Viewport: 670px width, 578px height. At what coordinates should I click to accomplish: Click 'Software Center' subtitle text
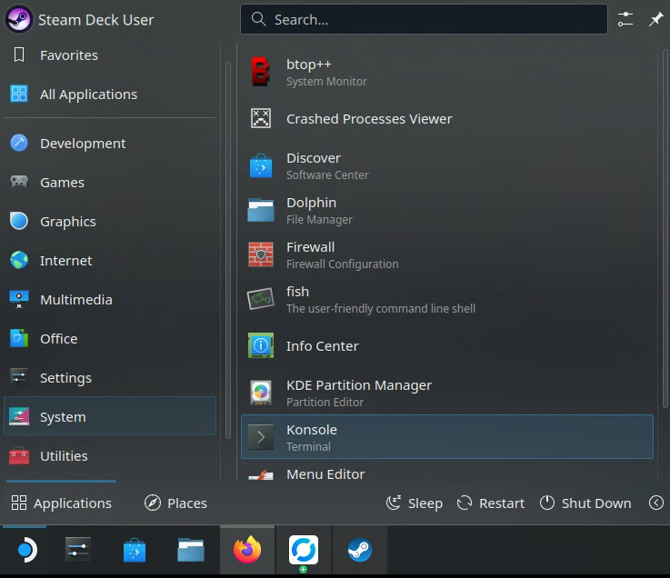coord(327,175)
